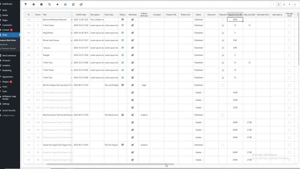The height and width of the screenshot is (169, 300).
Task: Open gallery icon for Reverse Withdrawal Payment row
Action: 123,20
